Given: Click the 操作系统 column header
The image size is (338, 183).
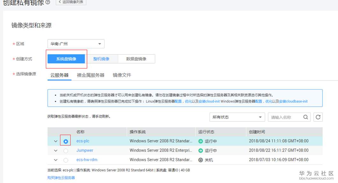Looking at the screenshot, I should tap(138, 132).
